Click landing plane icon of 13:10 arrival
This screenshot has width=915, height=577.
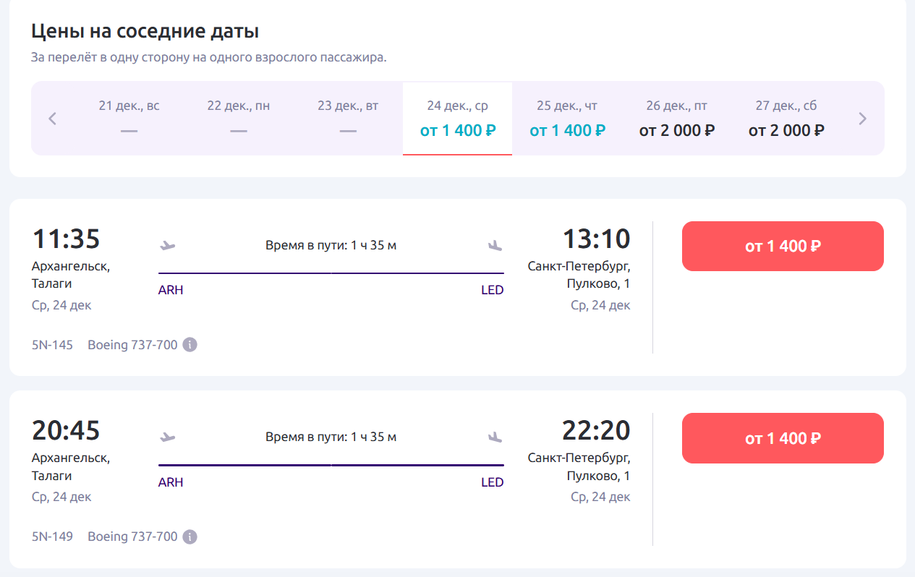495,245
